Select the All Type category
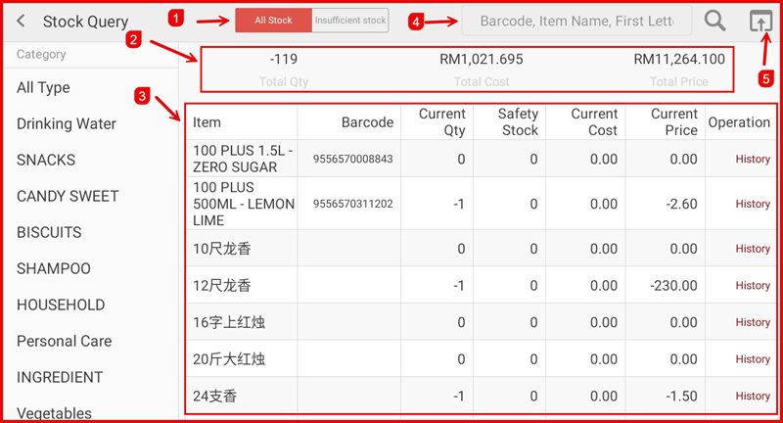This screenshot has height=423, width=783. coord(44,87)
